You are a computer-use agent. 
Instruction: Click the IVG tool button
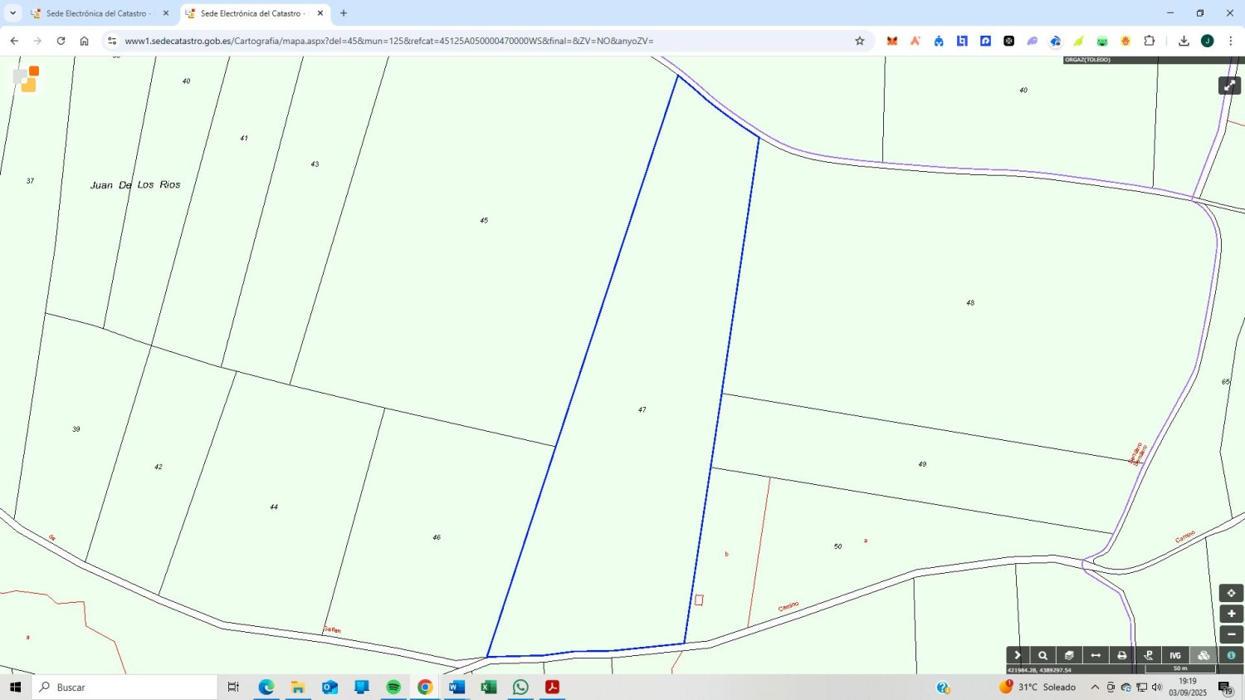[1175, 655]
